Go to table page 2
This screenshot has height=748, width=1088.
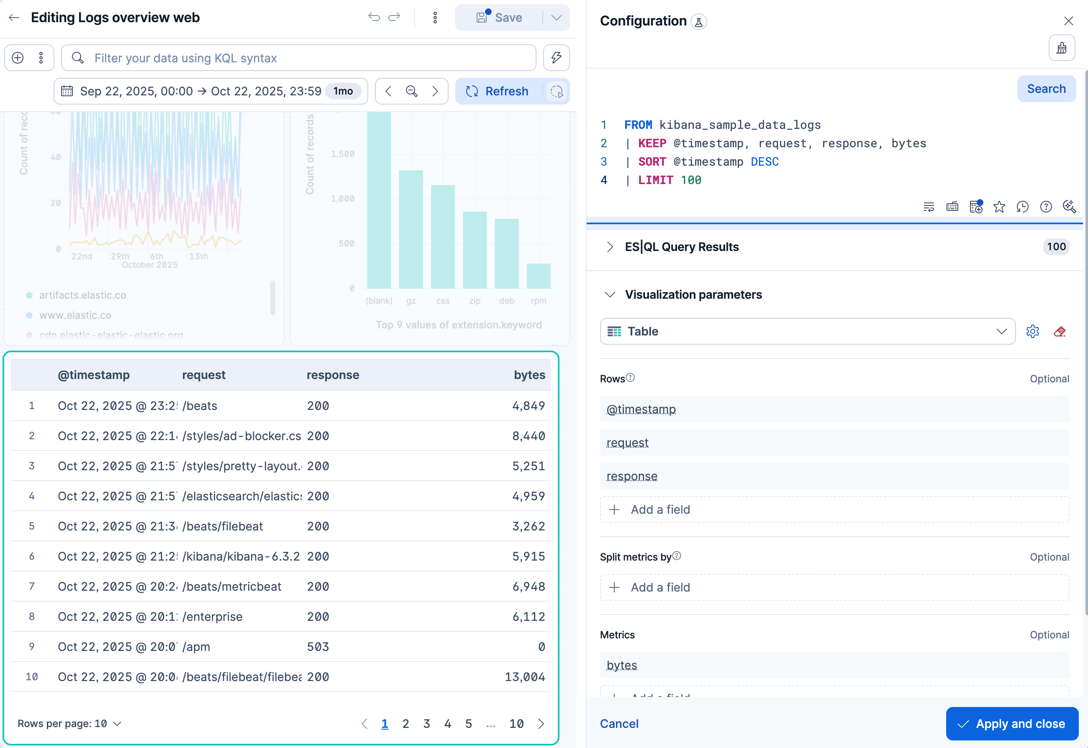click(x=405, y=724)
